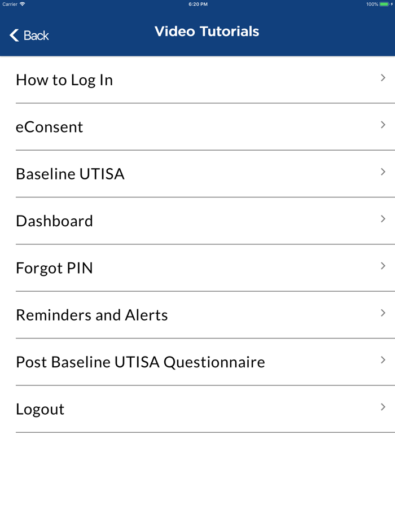The height and width of the screenshot is (527, 395).
Task: Click the Dashboard row chevron arrow
Action: (x=383, y=219)
